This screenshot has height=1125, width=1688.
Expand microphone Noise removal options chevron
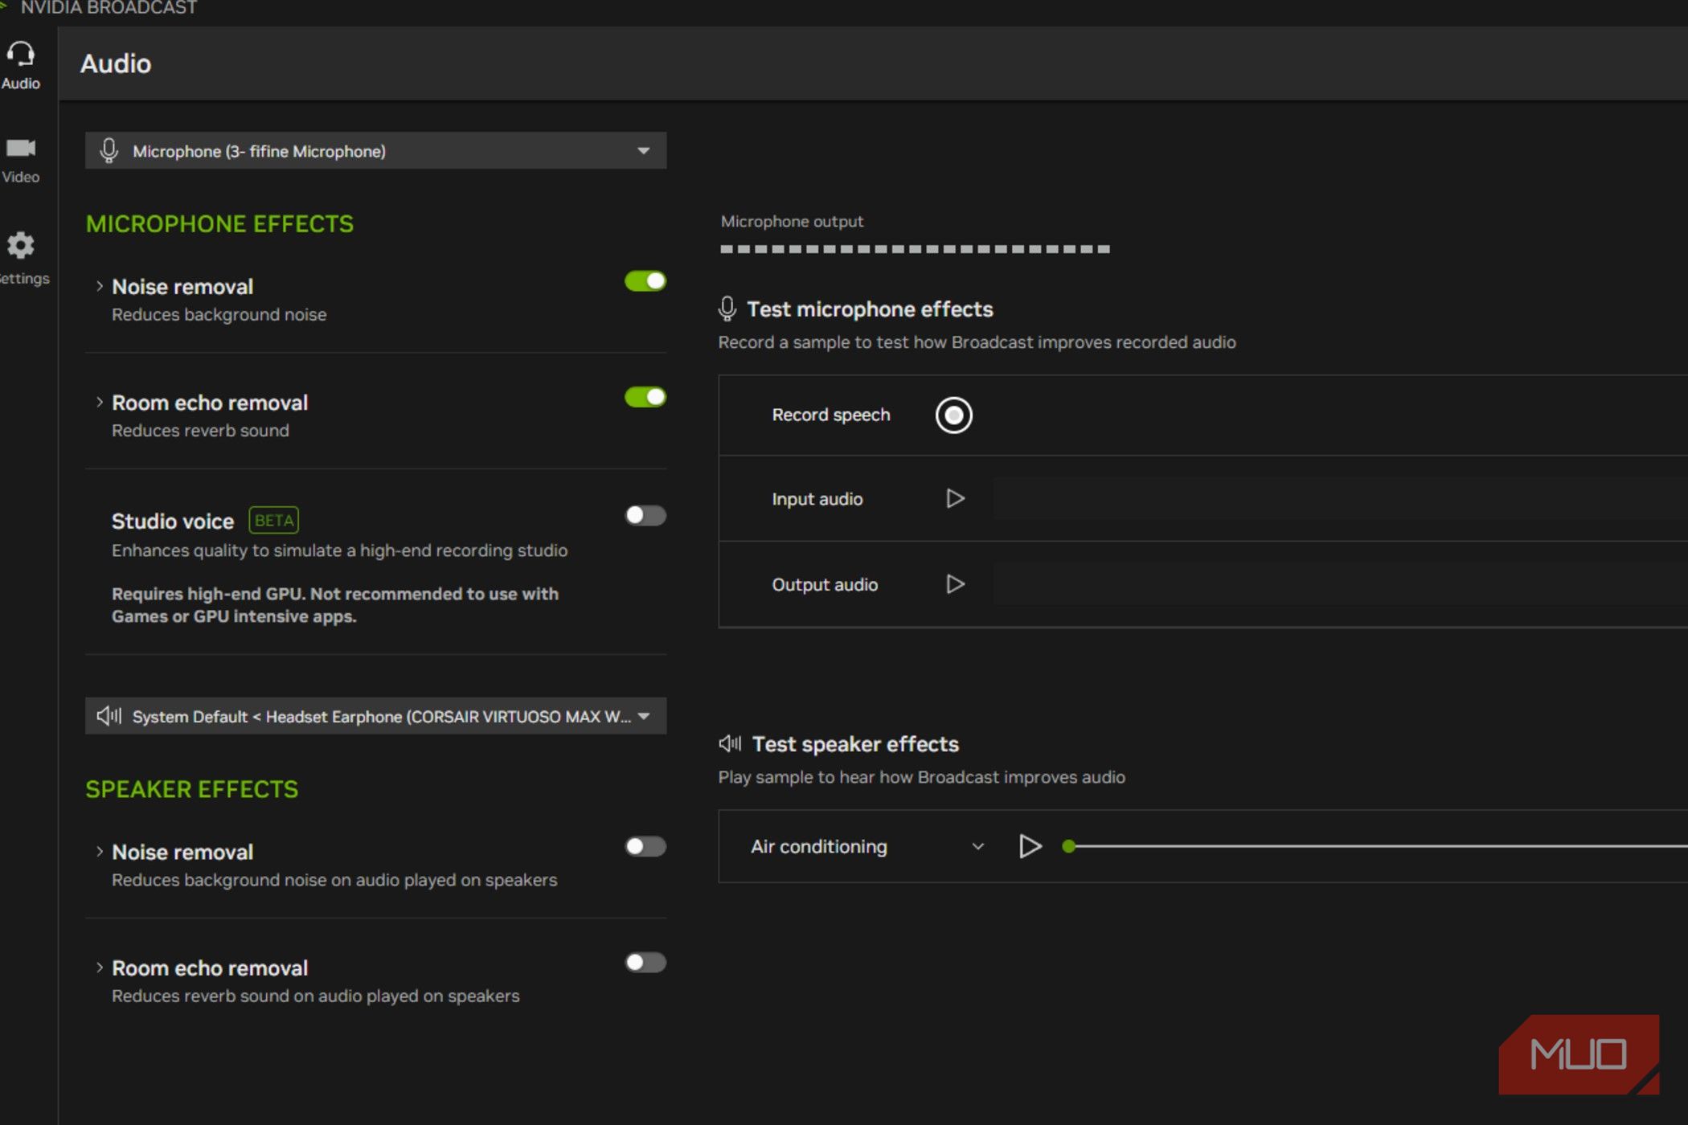tap(99, 286)
